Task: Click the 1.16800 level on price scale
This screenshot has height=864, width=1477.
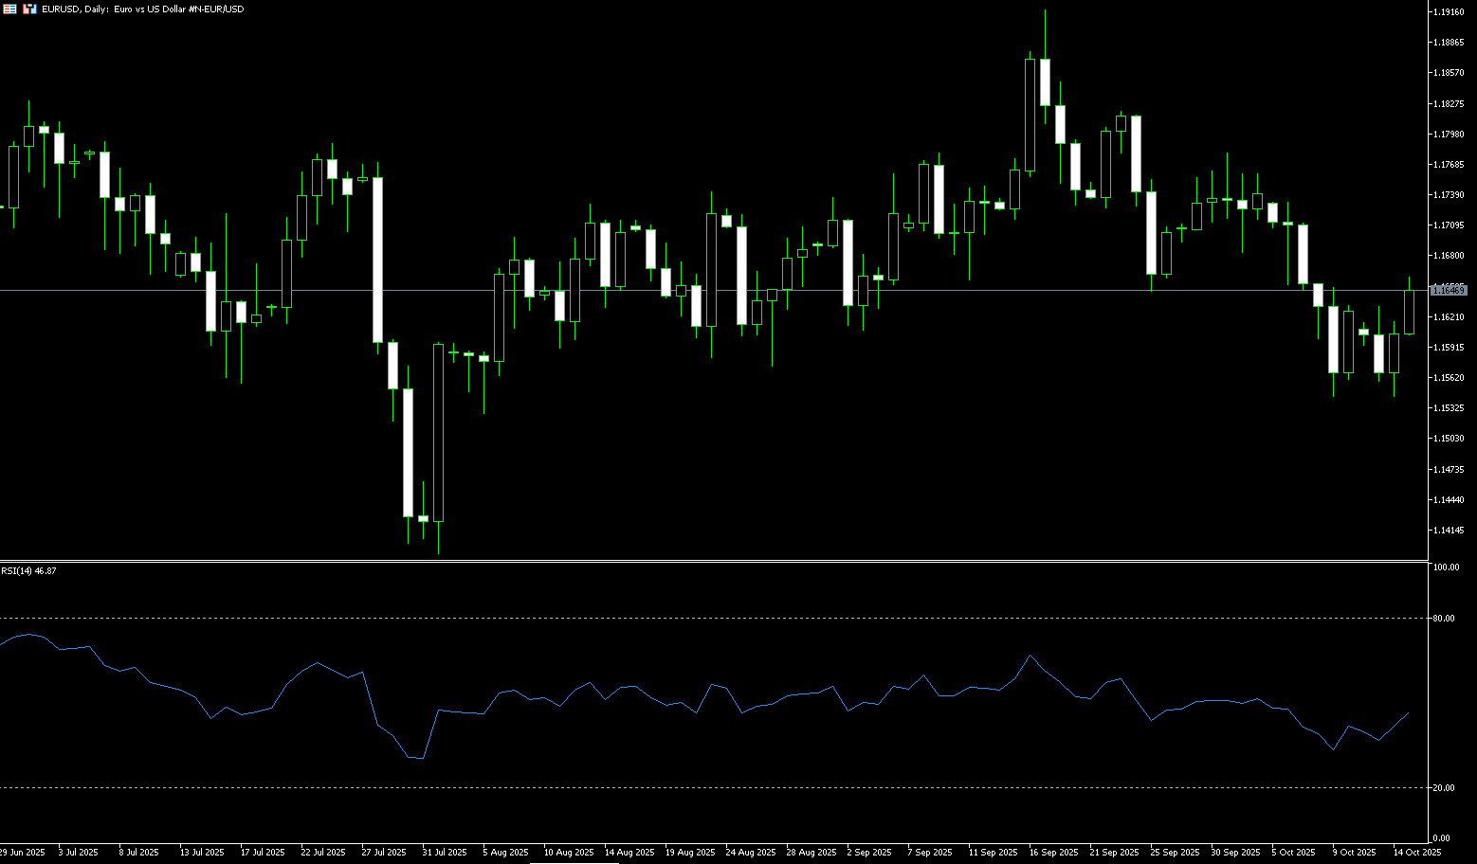Action: [x=1449, y=256]
